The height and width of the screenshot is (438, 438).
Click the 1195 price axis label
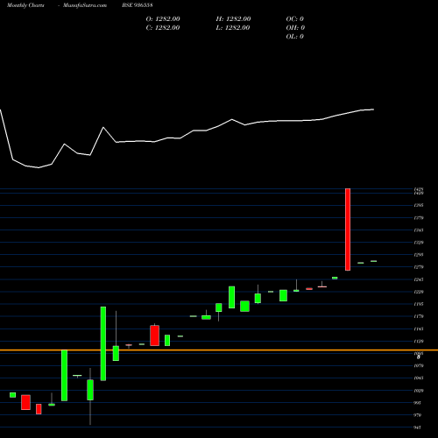click(x=419, y=304)
